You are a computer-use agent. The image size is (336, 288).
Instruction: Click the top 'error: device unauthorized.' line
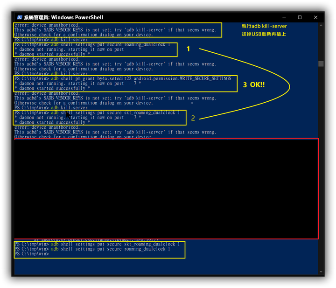47,25
